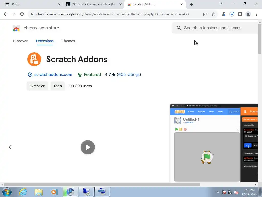The width and height of the screenshot is (262, 197).
Task: Play the extension preview video
Action: (x=88, y=147)
